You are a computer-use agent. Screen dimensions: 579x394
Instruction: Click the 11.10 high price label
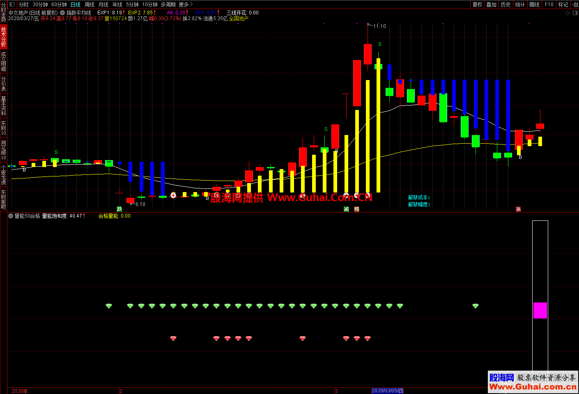click(x=379, y=26)
